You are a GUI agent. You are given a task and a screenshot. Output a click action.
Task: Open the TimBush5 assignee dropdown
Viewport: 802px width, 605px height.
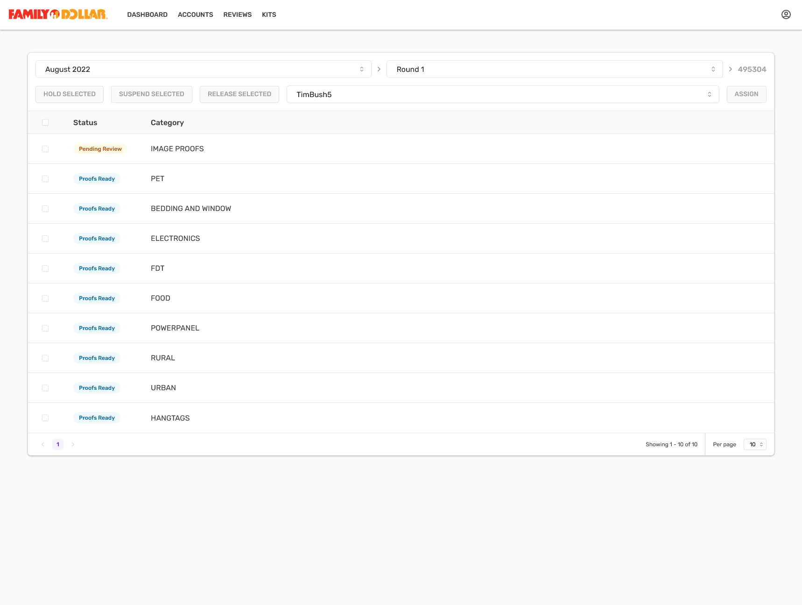503,94
